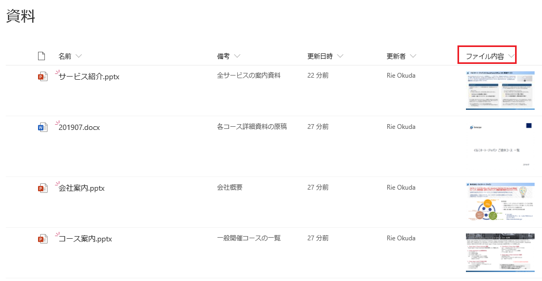Open the file コース案内.pptx
This screenshot has height=281, width=542.
point(85,239)
